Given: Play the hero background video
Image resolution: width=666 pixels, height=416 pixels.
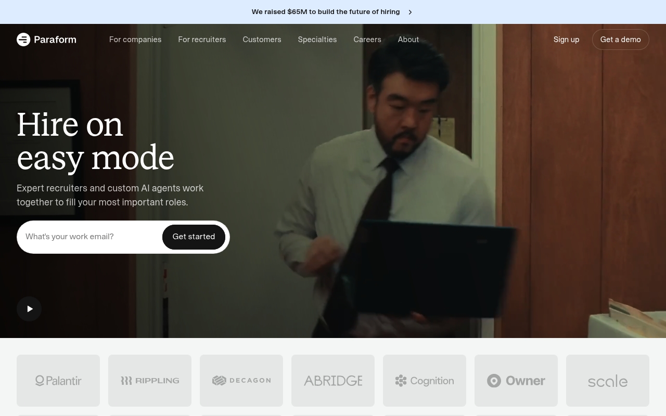Looking at the screenshot, I should coord(29,309).
